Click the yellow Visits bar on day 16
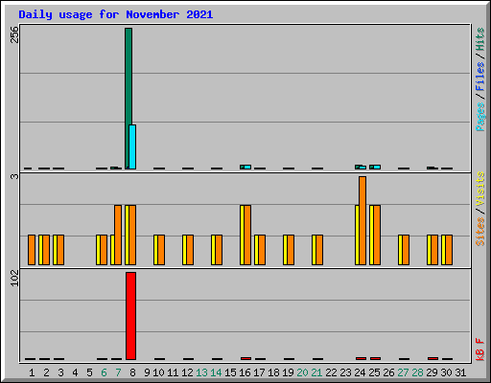 click(242, 236)
